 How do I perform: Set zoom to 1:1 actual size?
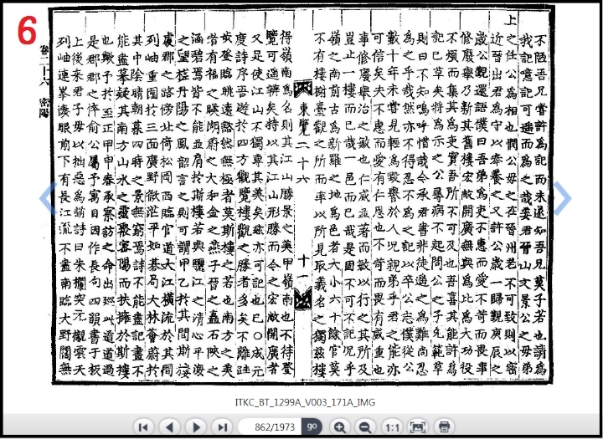pyautogui.click(x=392, y=426)
